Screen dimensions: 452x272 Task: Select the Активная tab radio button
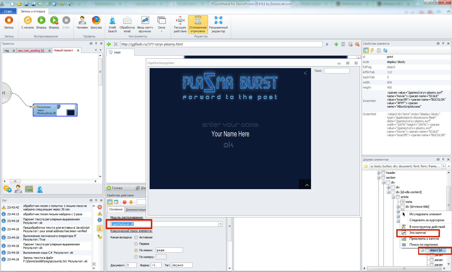136,237
